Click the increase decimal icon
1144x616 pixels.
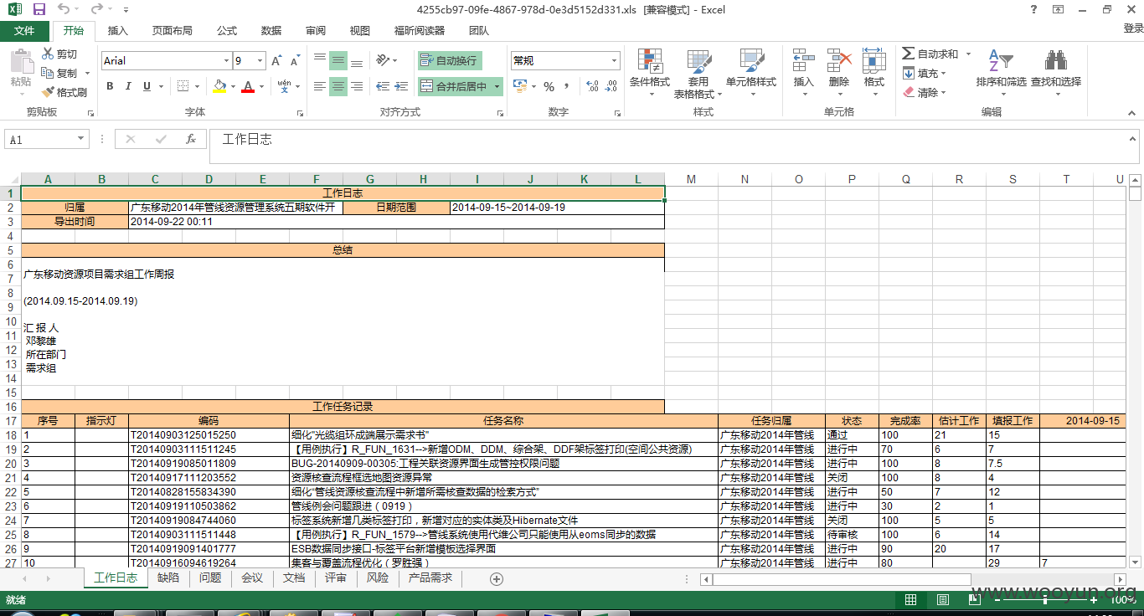point(592,86)
